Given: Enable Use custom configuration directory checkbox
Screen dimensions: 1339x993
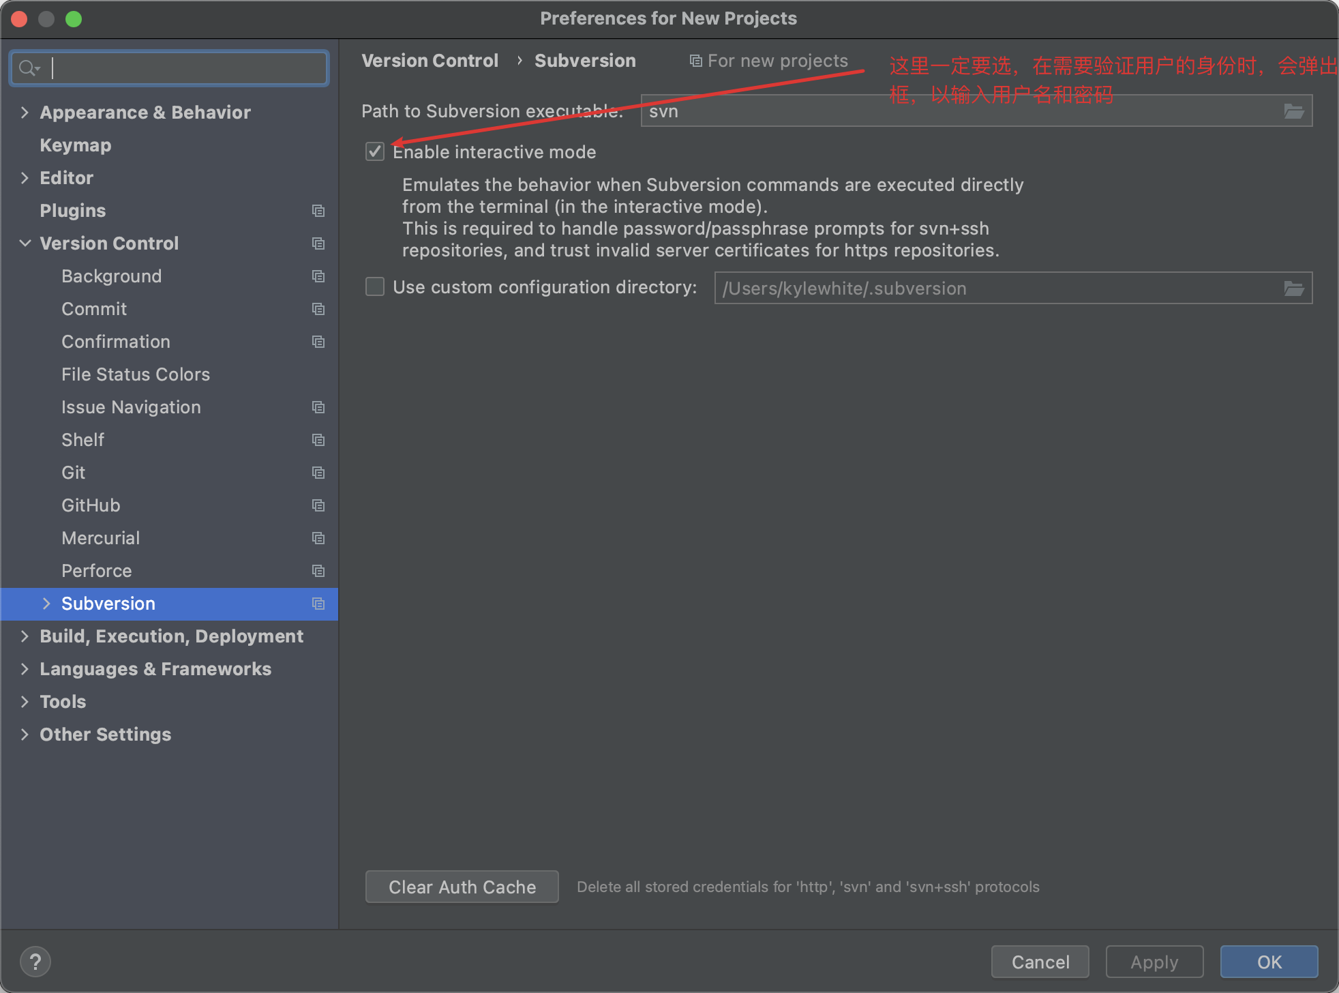Looking at the screenshot, I should pos(375,287).
